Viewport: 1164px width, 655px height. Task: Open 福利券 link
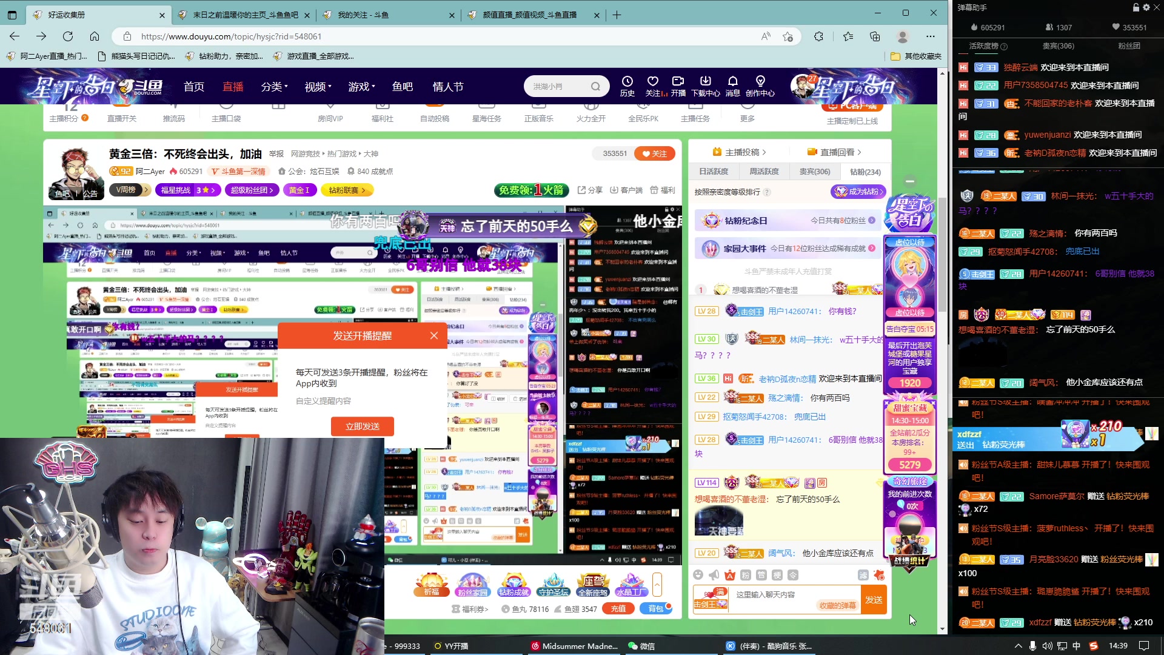click(470, 609)
